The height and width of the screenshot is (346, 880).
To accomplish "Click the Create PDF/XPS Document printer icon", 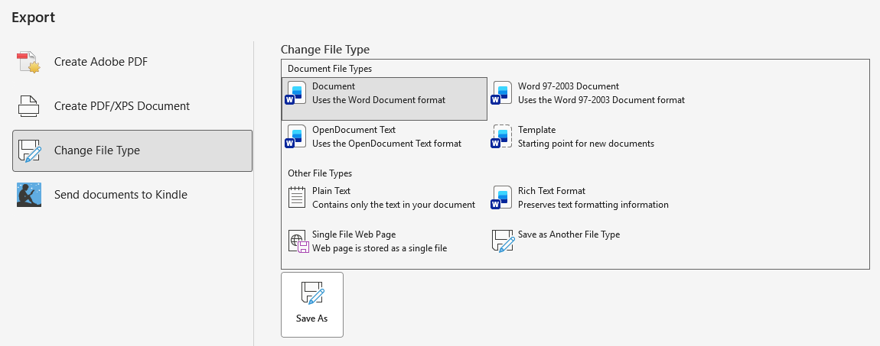I will tap(28, 106).
